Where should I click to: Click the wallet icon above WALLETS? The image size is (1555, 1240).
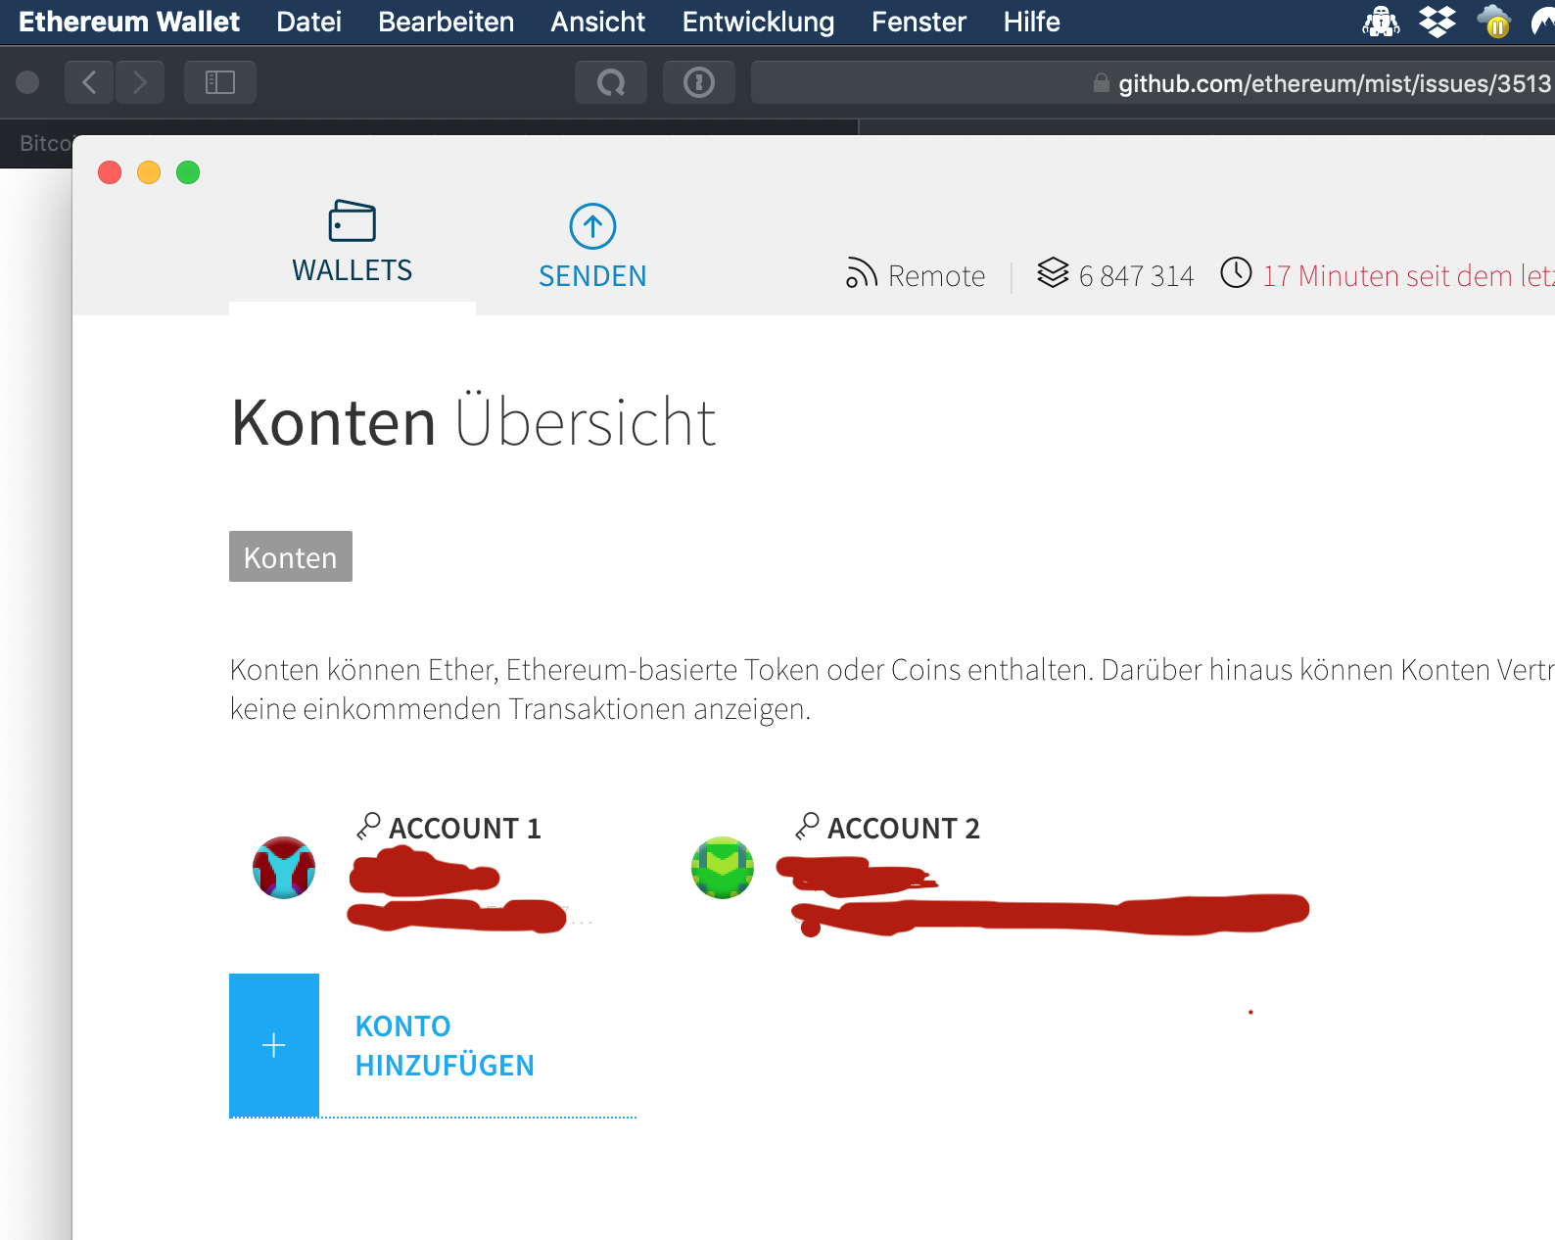pyautogui.click(x=353, y=220)
